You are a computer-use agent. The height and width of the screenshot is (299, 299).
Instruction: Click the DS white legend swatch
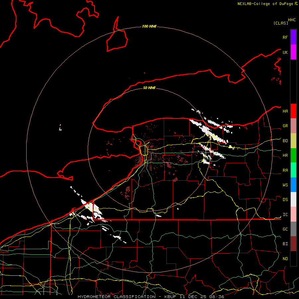[293, 199]
